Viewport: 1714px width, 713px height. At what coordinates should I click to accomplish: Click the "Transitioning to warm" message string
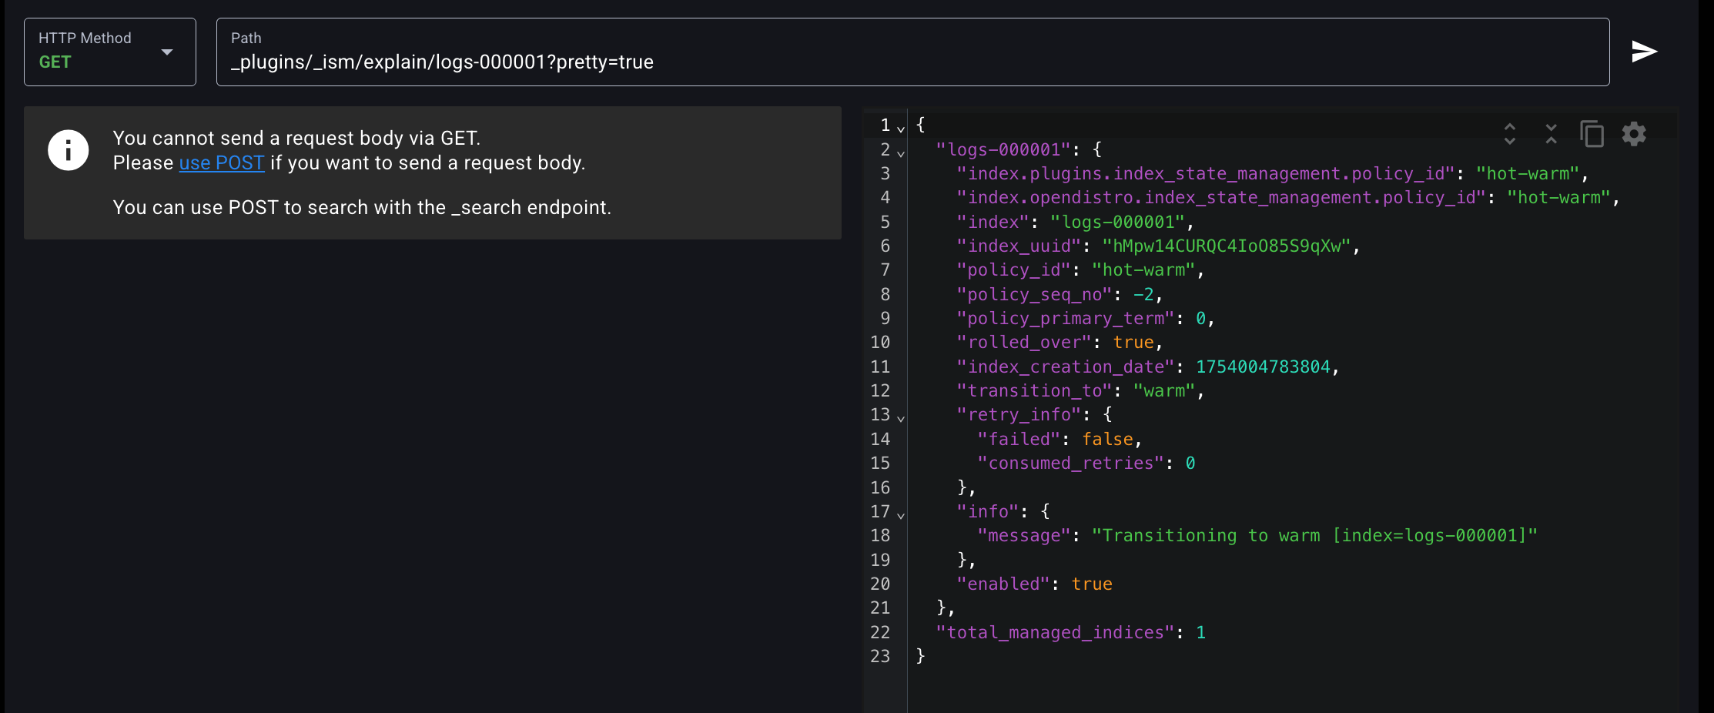pyautogui.click(x=1314, y=536)
